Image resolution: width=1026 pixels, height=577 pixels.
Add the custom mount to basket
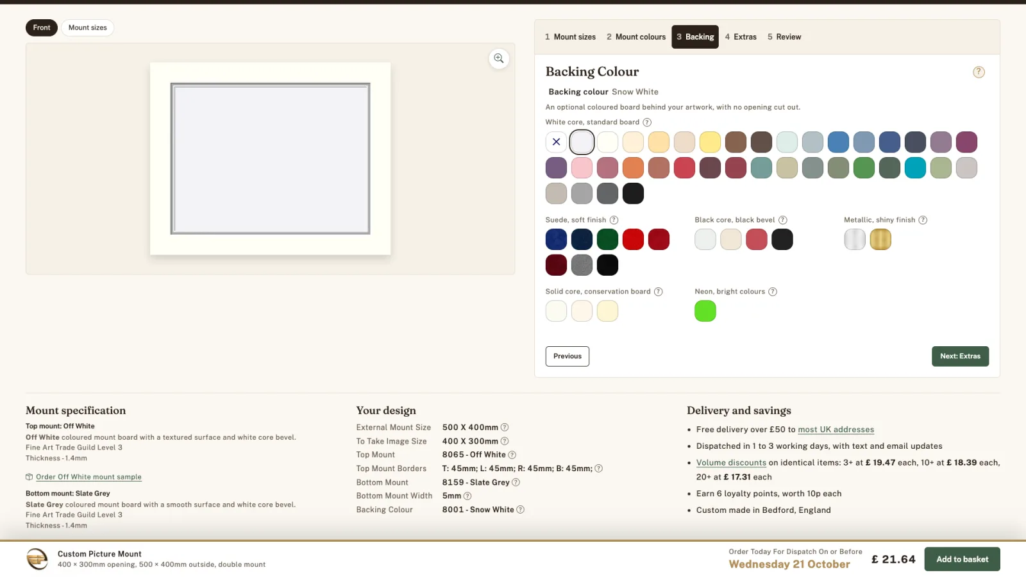962,559
